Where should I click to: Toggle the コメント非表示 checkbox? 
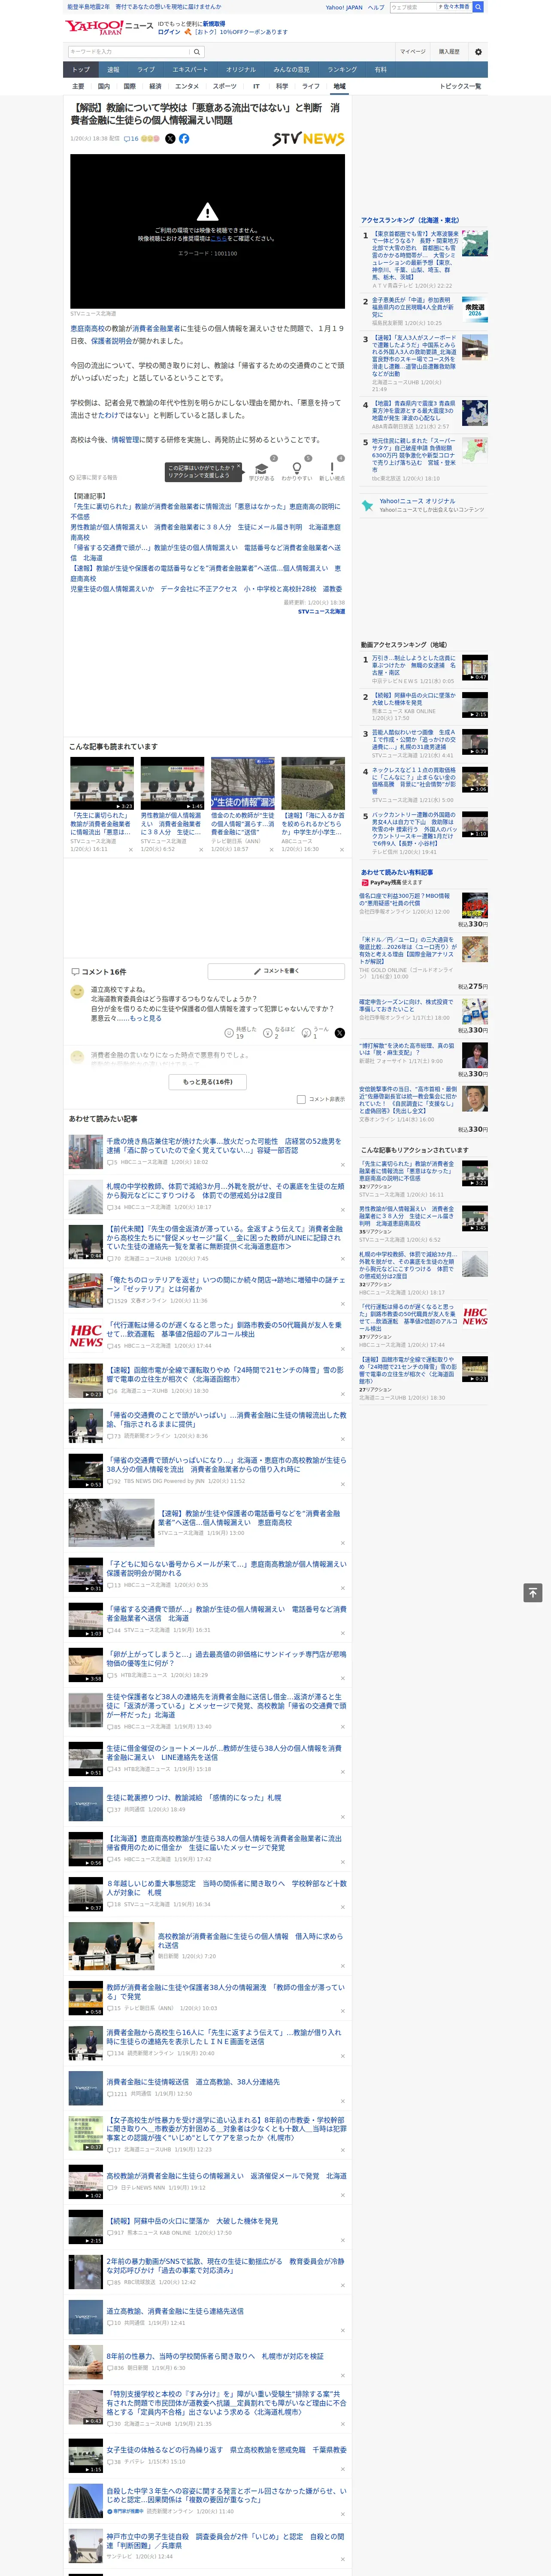(x=301, y=1099)
